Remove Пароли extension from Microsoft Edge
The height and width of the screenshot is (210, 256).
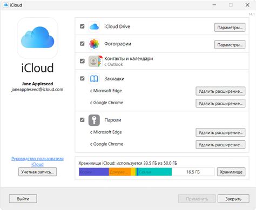click(x=220, y=133)
